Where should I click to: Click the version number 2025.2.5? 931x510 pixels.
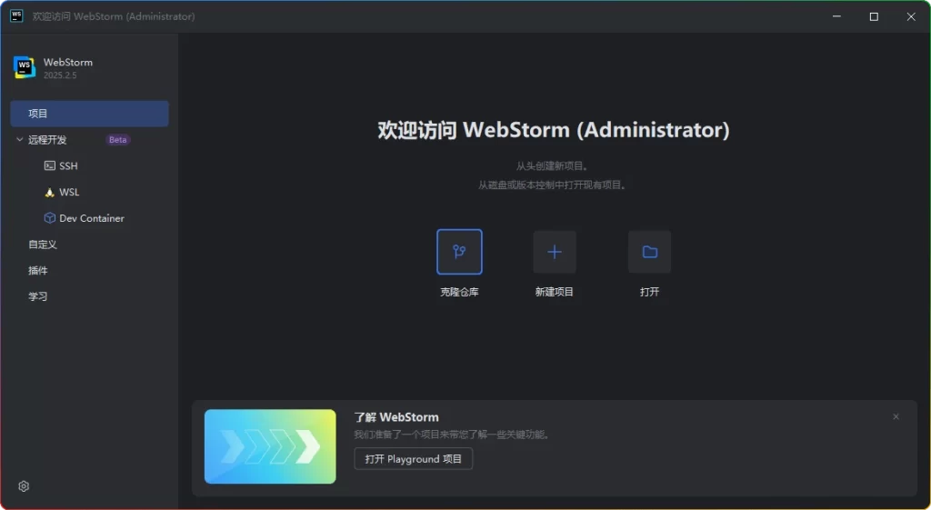60,75
